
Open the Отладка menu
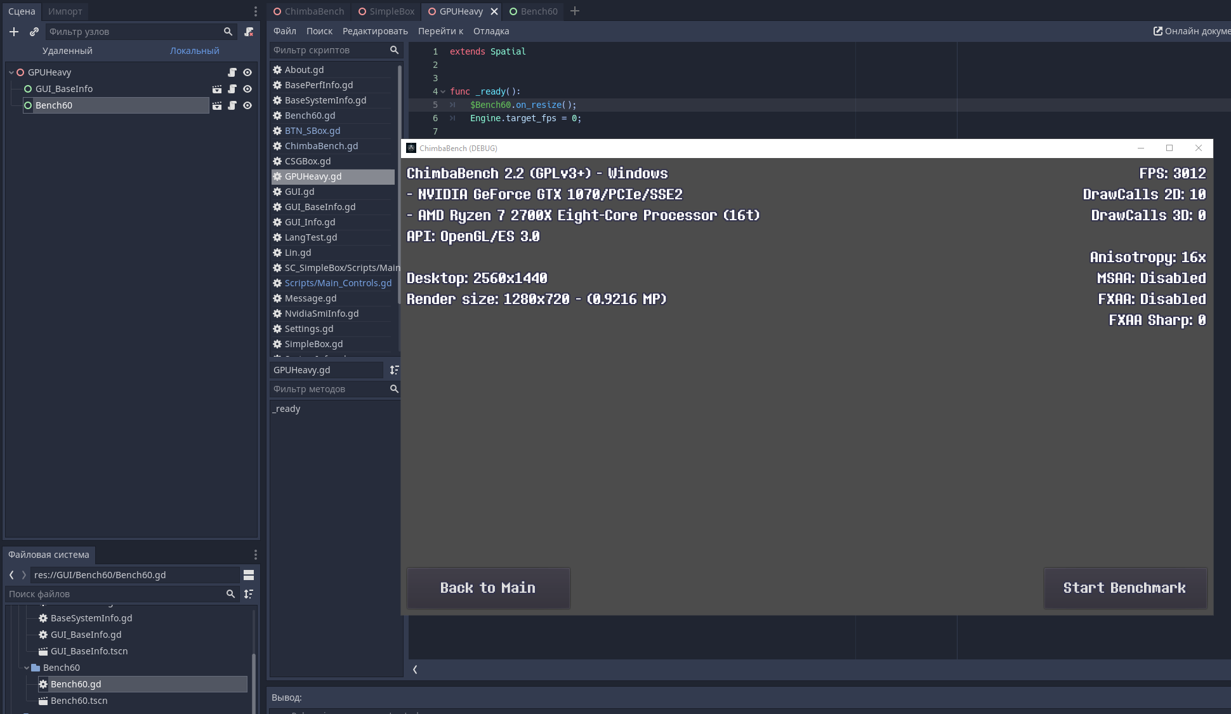(x=490, y=31)
